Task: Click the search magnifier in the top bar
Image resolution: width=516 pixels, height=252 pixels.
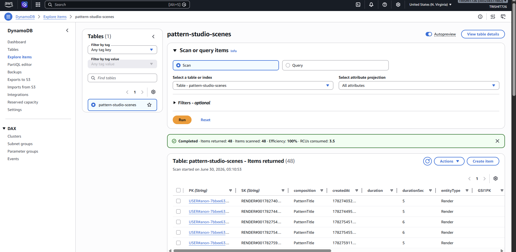Action: (50, 5)
